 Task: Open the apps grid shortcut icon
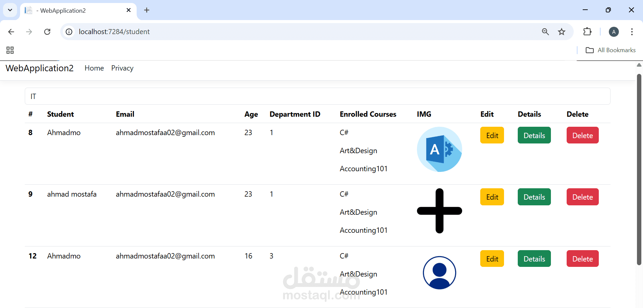click(10, 50)
